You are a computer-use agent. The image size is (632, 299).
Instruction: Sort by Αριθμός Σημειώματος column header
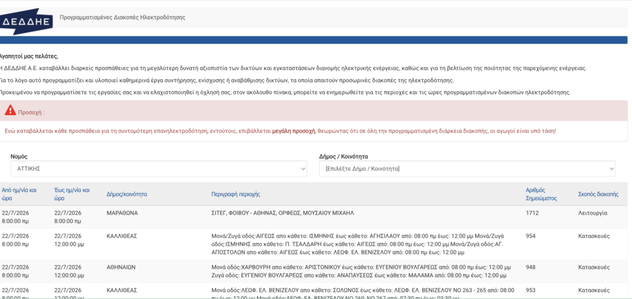point(541,194)
